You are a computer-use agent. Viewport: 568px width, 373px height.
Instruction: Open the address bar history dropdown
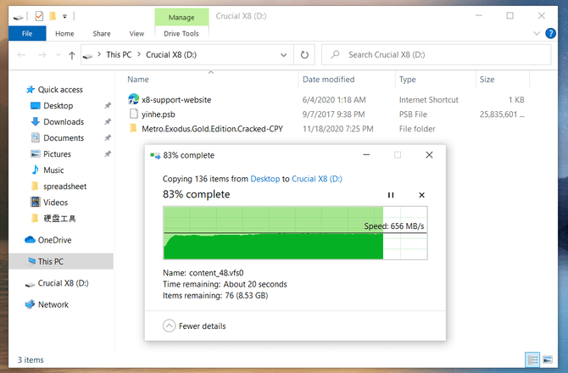[x=284, y=55]
